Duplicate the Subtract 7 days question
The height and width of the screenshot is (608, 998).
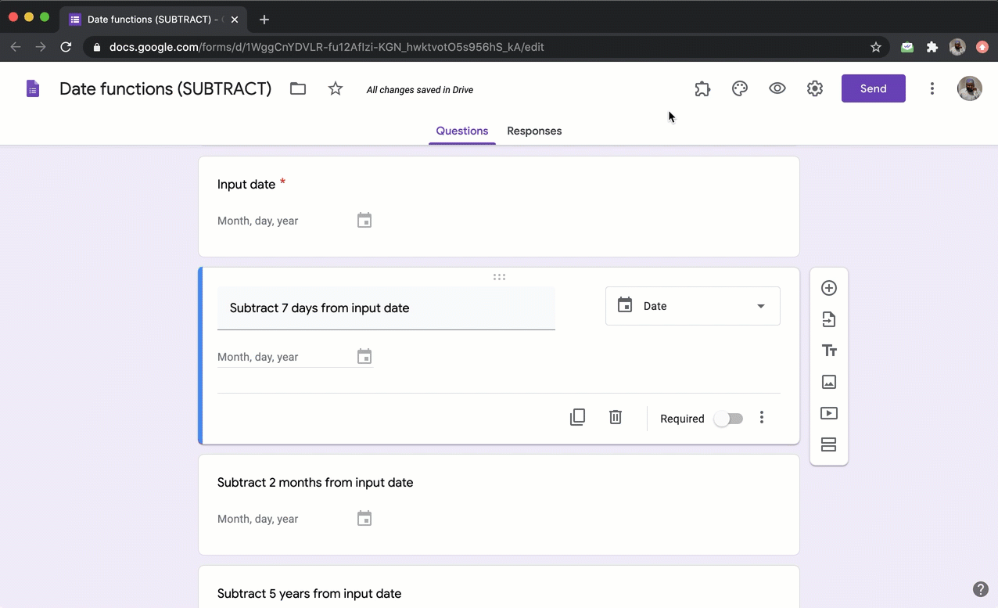[577, 418]
